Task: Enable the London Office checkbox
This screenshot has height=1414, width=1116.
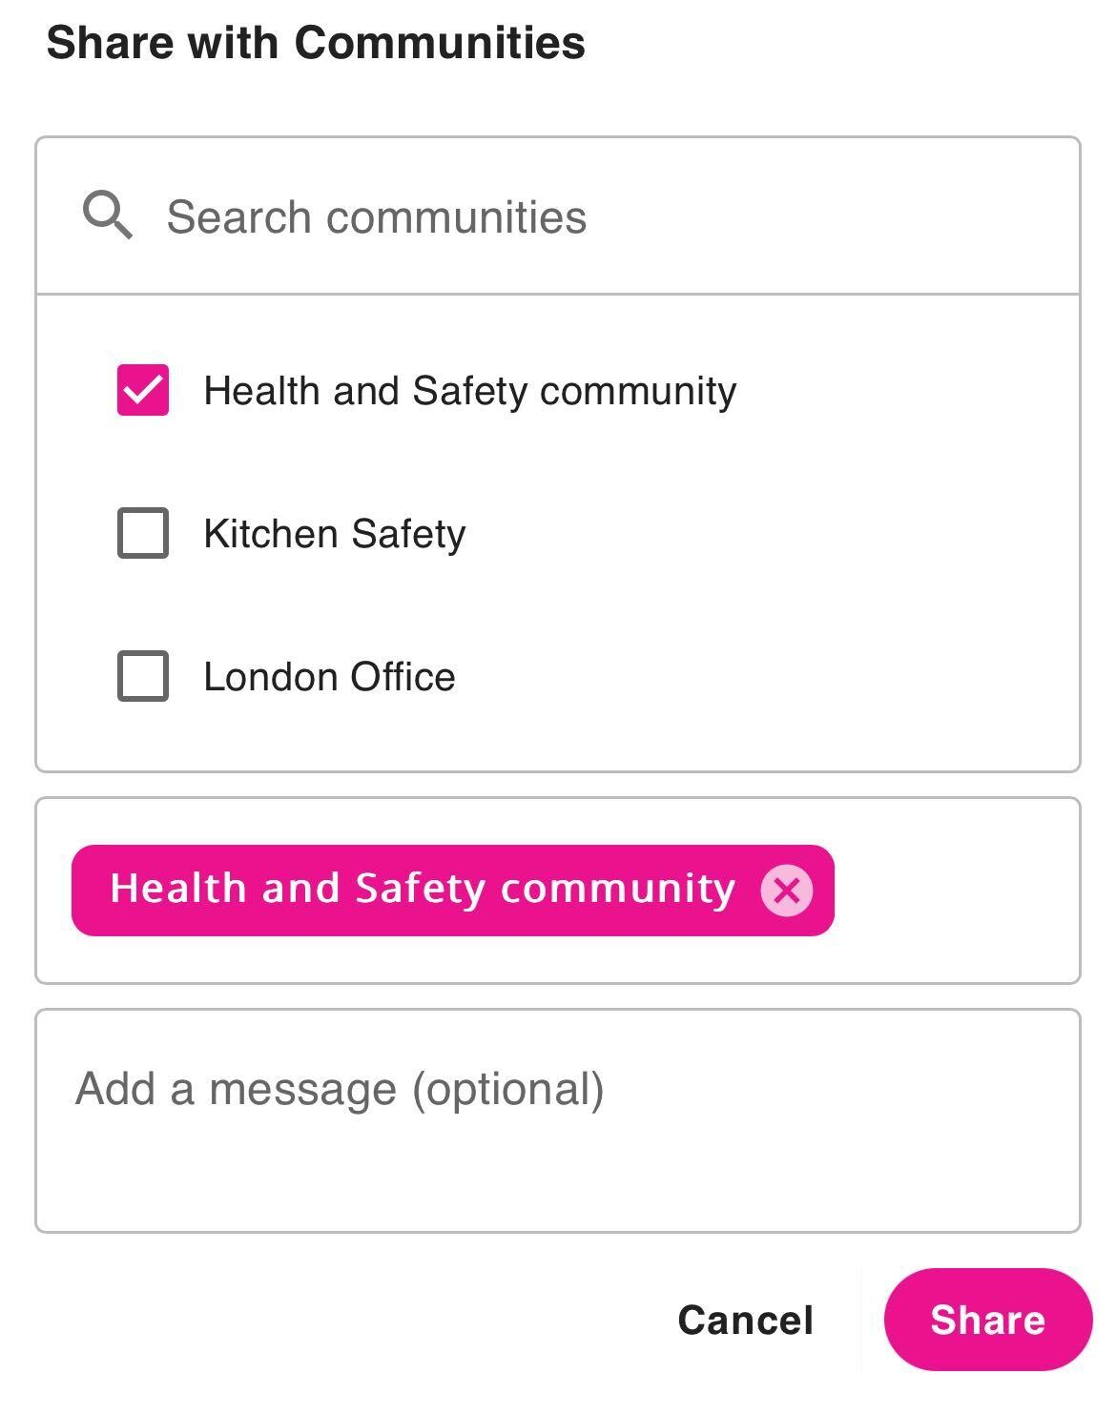Action: (x=143, y=676)
